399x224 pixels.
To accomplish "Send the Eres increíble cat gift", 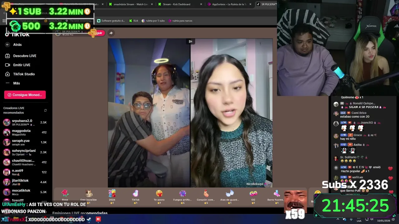I will tap(89, 196).
